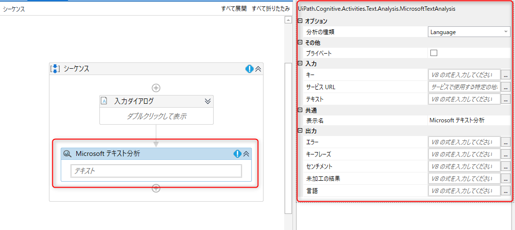The height and width of the screenshot is (230, 515).
Task: Open the 分析の種類 Language dropdown
Action: (x=470, y=32)
